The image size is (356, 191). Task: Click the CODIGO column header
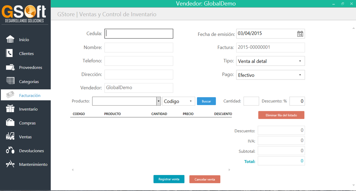click(x=79, y=114)
